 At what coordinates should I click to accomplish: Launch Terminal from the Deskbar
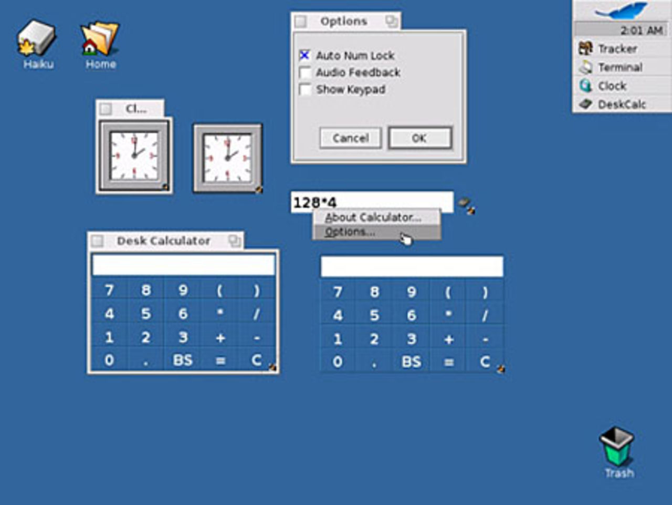pos(619,67)
